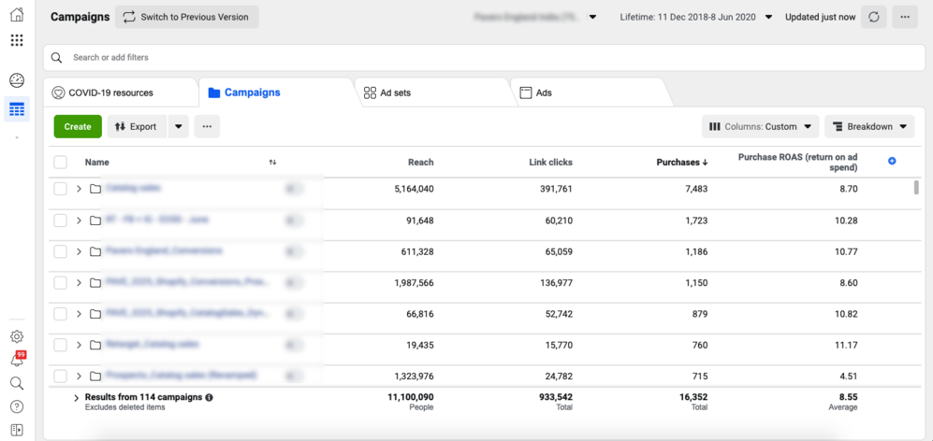Open the settings gear in sidebar
933x441 pixels.
[17, 336]
